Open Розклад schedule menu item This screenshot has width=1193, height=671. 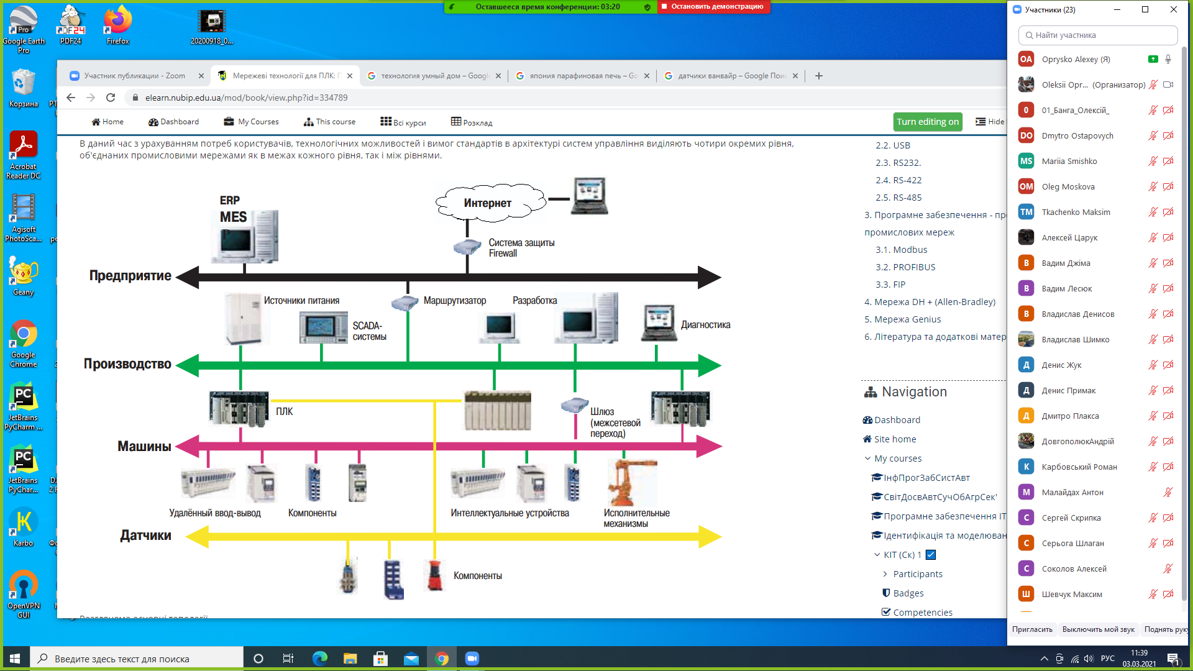pos(472,122)
